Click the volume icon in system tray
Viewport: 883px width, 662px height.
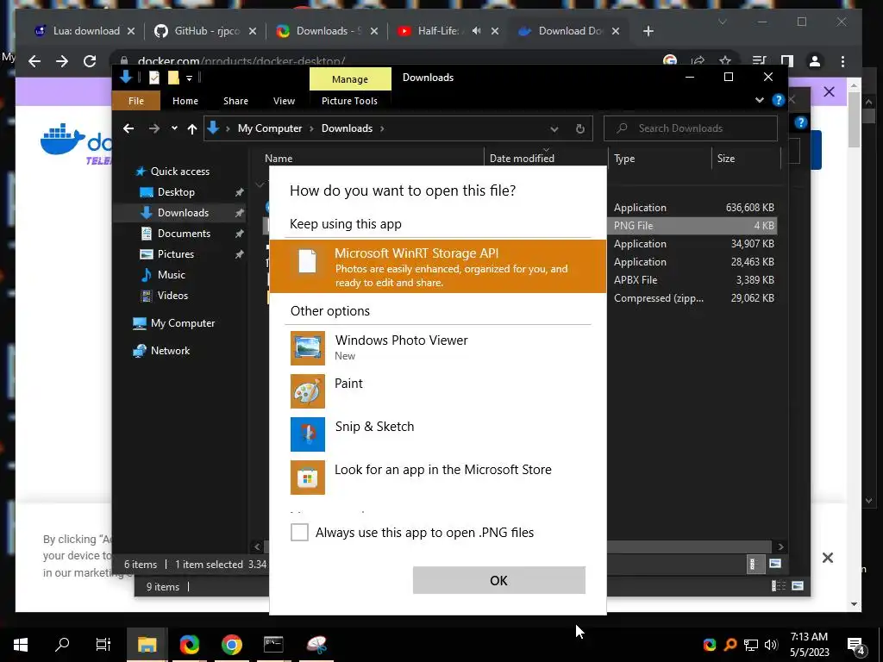coord(771,645)
